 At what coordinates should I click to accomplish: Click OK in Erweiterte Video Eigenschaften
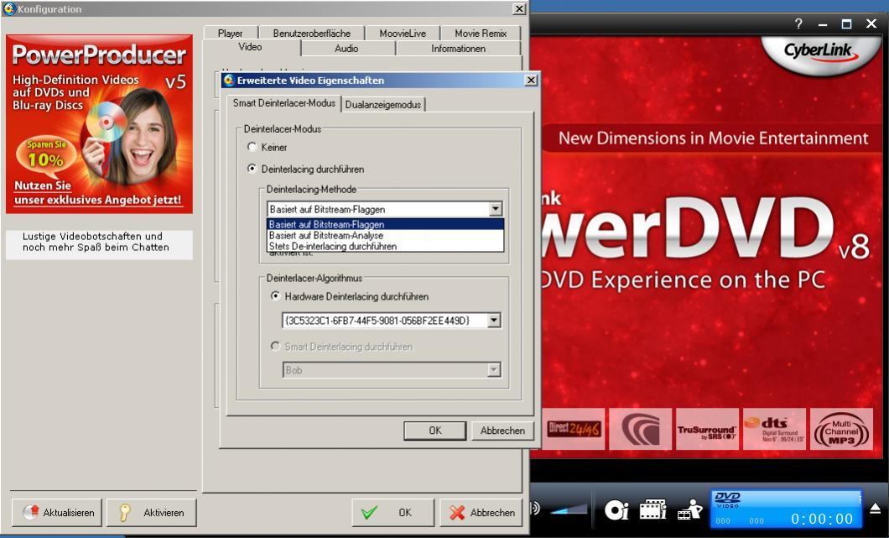[435, 431]
